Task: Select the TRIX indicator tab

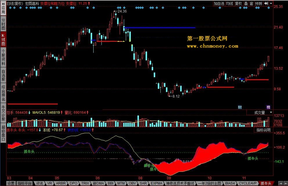Action: tap(85, 183)
